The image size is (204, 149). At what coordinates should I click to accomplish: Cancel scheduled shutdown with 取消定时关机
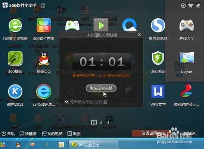tap(101, 88)
